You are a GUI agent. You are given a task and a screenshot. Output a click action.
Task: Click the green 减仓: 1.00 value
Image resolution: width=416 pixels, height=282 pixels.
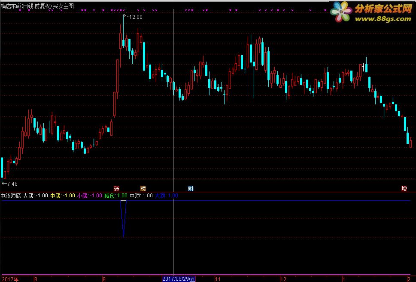[116, 196]
